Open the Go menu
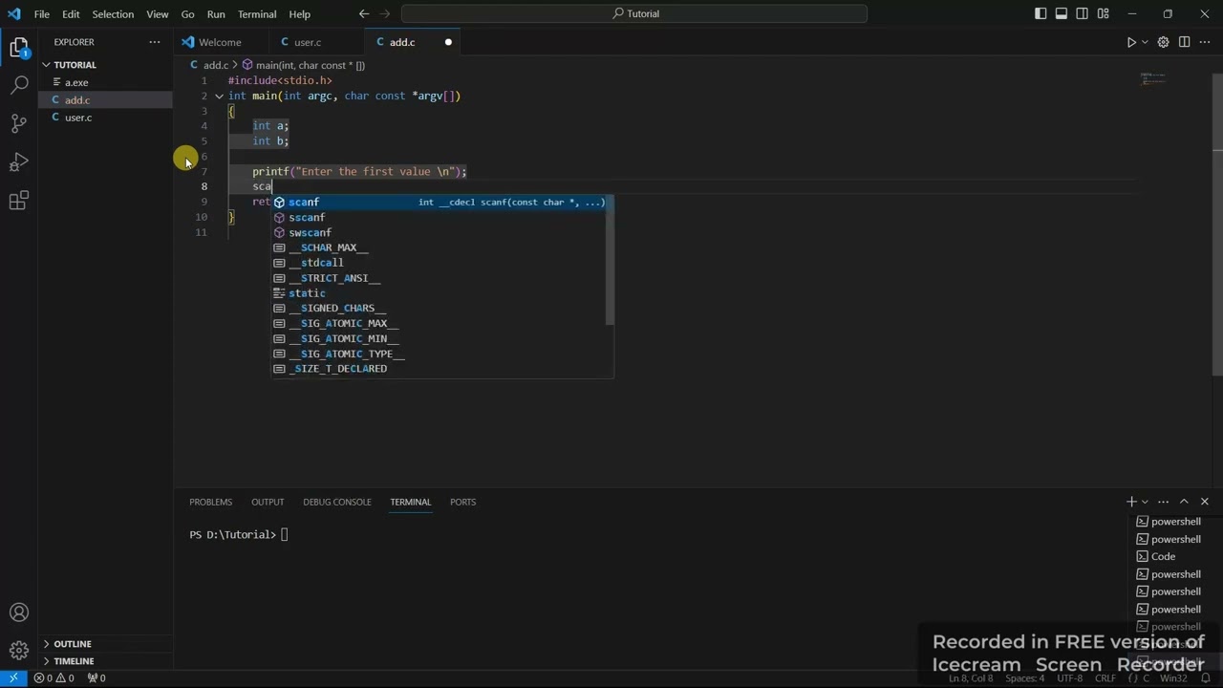 [x=187, y=13]
